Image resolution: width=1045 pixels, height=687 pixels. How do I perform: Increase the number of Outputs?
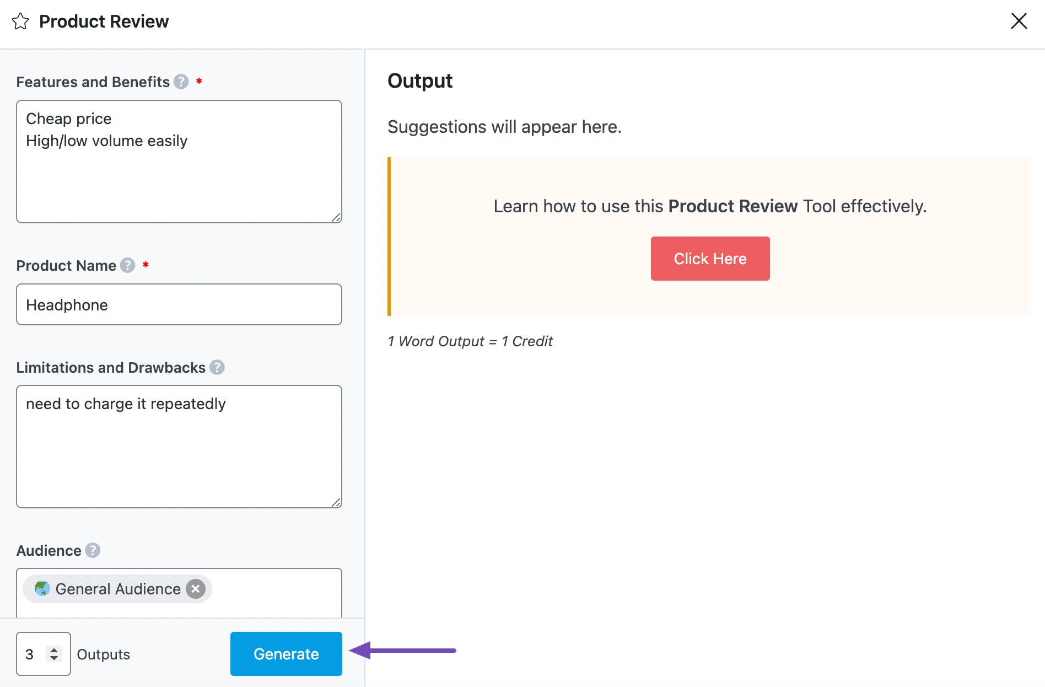click(x=53, y=650)
